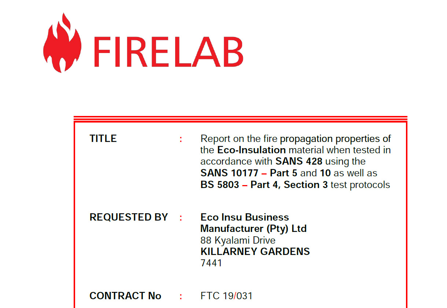The height and width of the screenshot is (308, 447).
Task: Click the triple red line border at top
Action: 240,119
